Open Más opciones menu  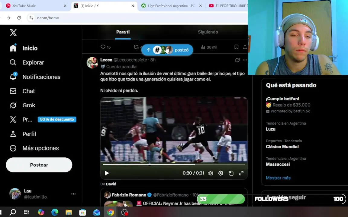(34, 148)
